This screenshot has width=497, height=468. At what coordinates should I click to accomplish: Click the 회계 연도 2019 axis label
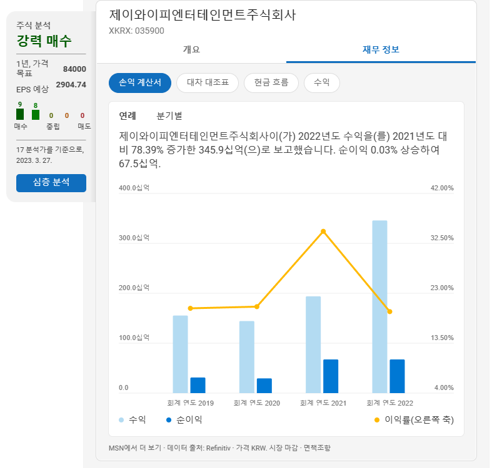[x=190, y=403]
